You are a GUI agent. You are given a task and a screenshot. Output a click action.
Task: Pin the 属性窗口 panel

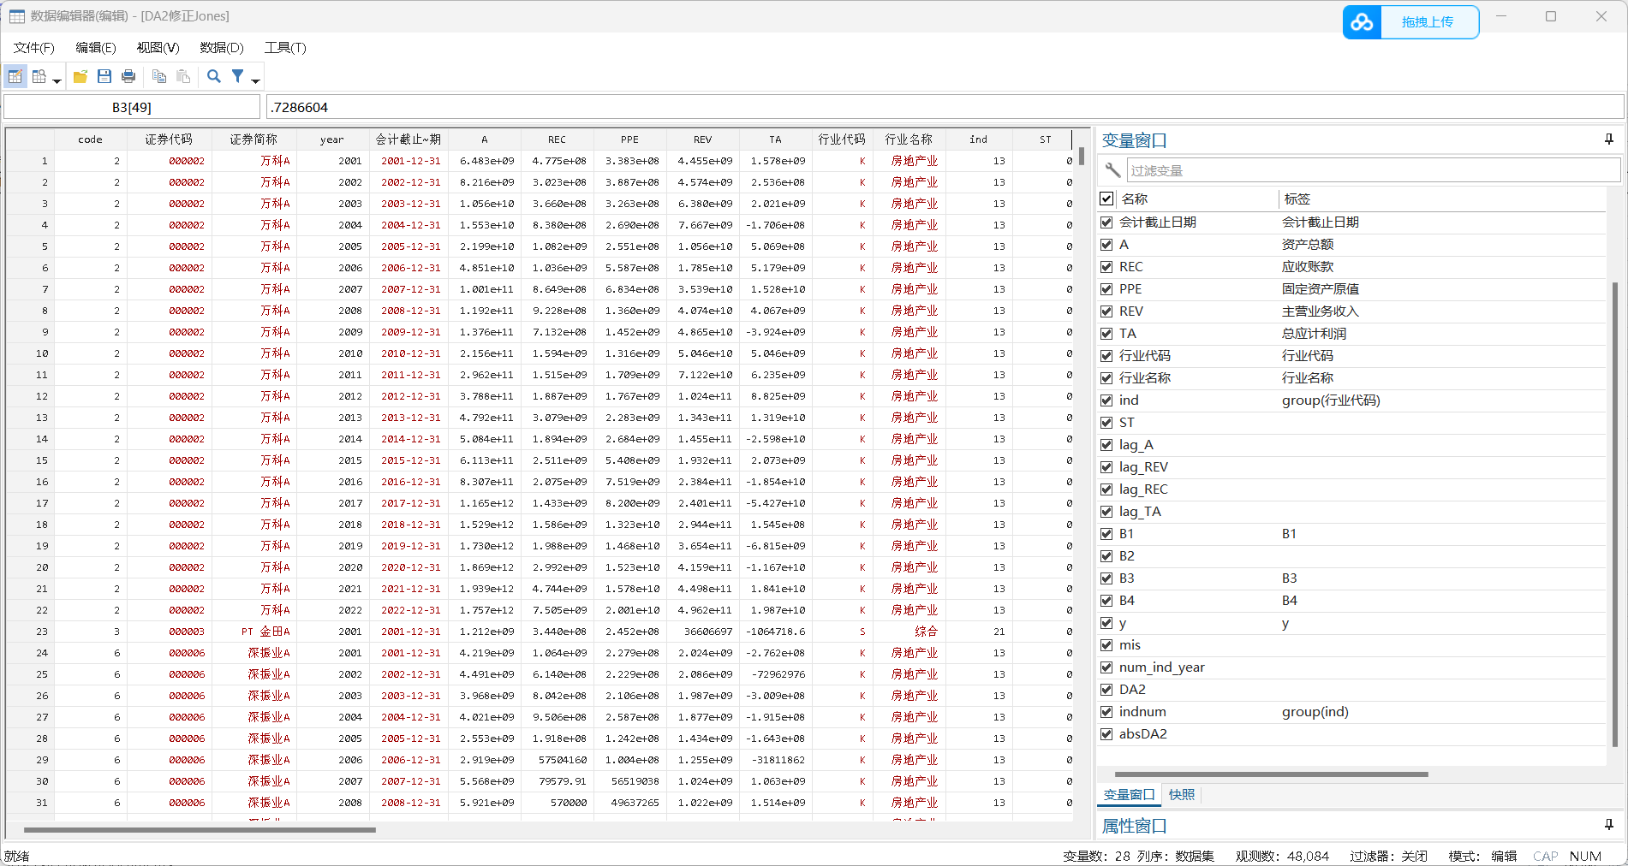1609,825
